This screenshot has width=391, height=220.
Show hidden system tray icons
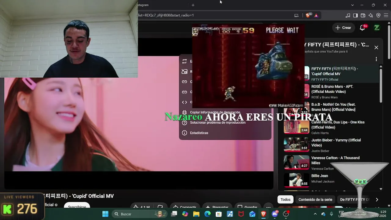315,214
